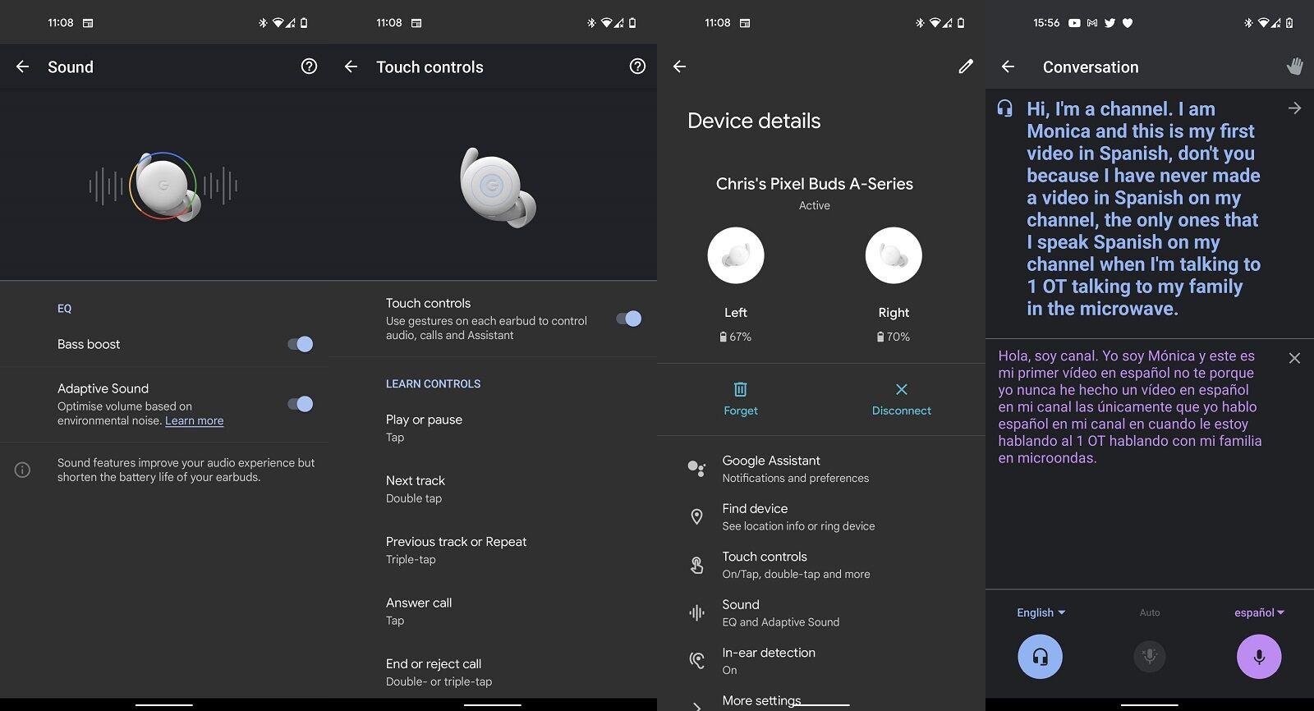This screenshot has height=711, width=1314.
Task: Tap Chris's Pixel Buds A-Series device name
Action: [x=815, y=184]
